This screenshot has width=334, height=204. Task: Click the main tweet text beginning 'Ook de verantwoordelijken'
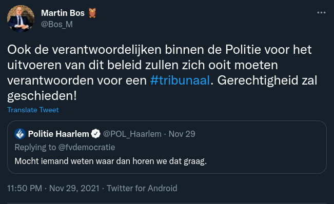(162, 73)
